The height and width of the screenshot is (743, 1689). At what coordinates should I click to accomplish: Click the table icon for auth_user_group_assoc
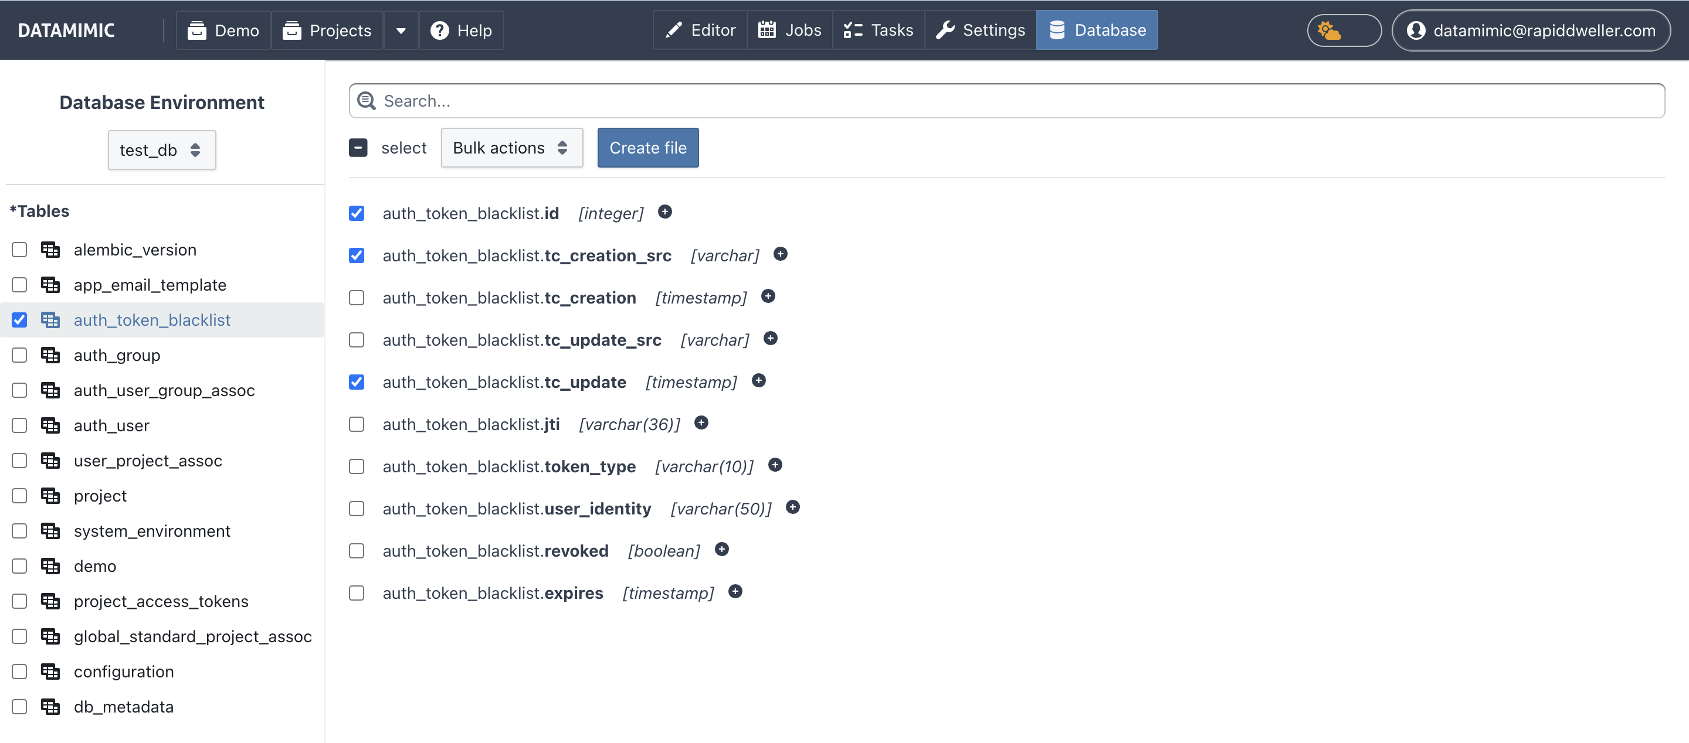[x=50, y=390]
